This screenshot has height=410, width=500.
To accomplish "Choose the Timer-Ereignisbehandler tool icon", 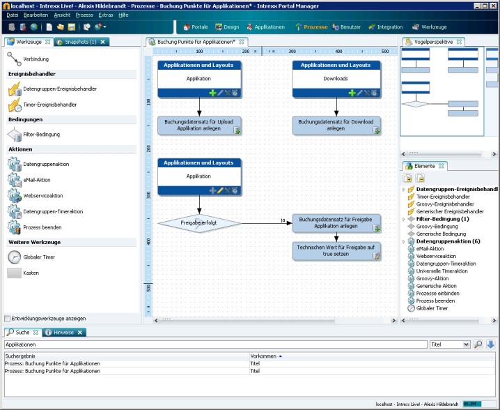I will point(15,105).
